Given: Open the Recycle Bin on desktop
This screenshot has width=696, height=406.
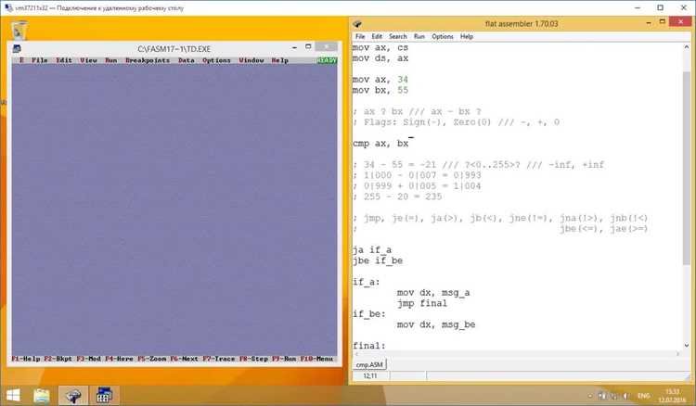Looking at the screenshot, I should tap(19, 31).
